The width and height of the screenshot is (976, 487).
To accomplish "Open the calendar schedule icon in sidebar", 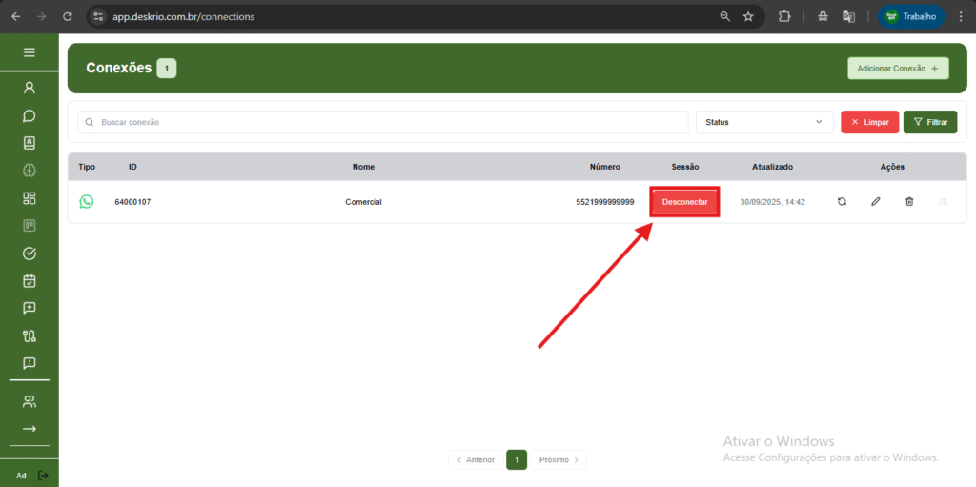I will coord(29,281).
